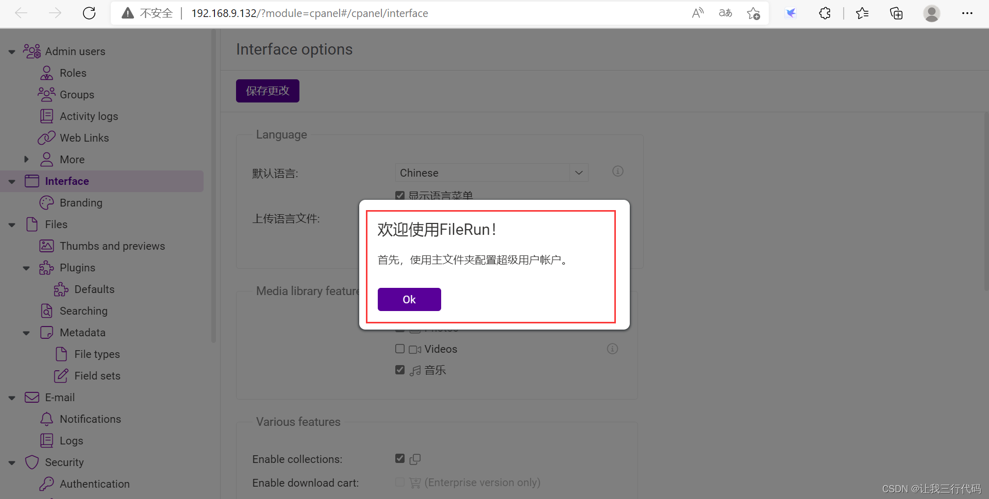This screenshot has width=989, height=499.
Task: Open Activity logs in the sidebar
Action: (x=89, y=116)
